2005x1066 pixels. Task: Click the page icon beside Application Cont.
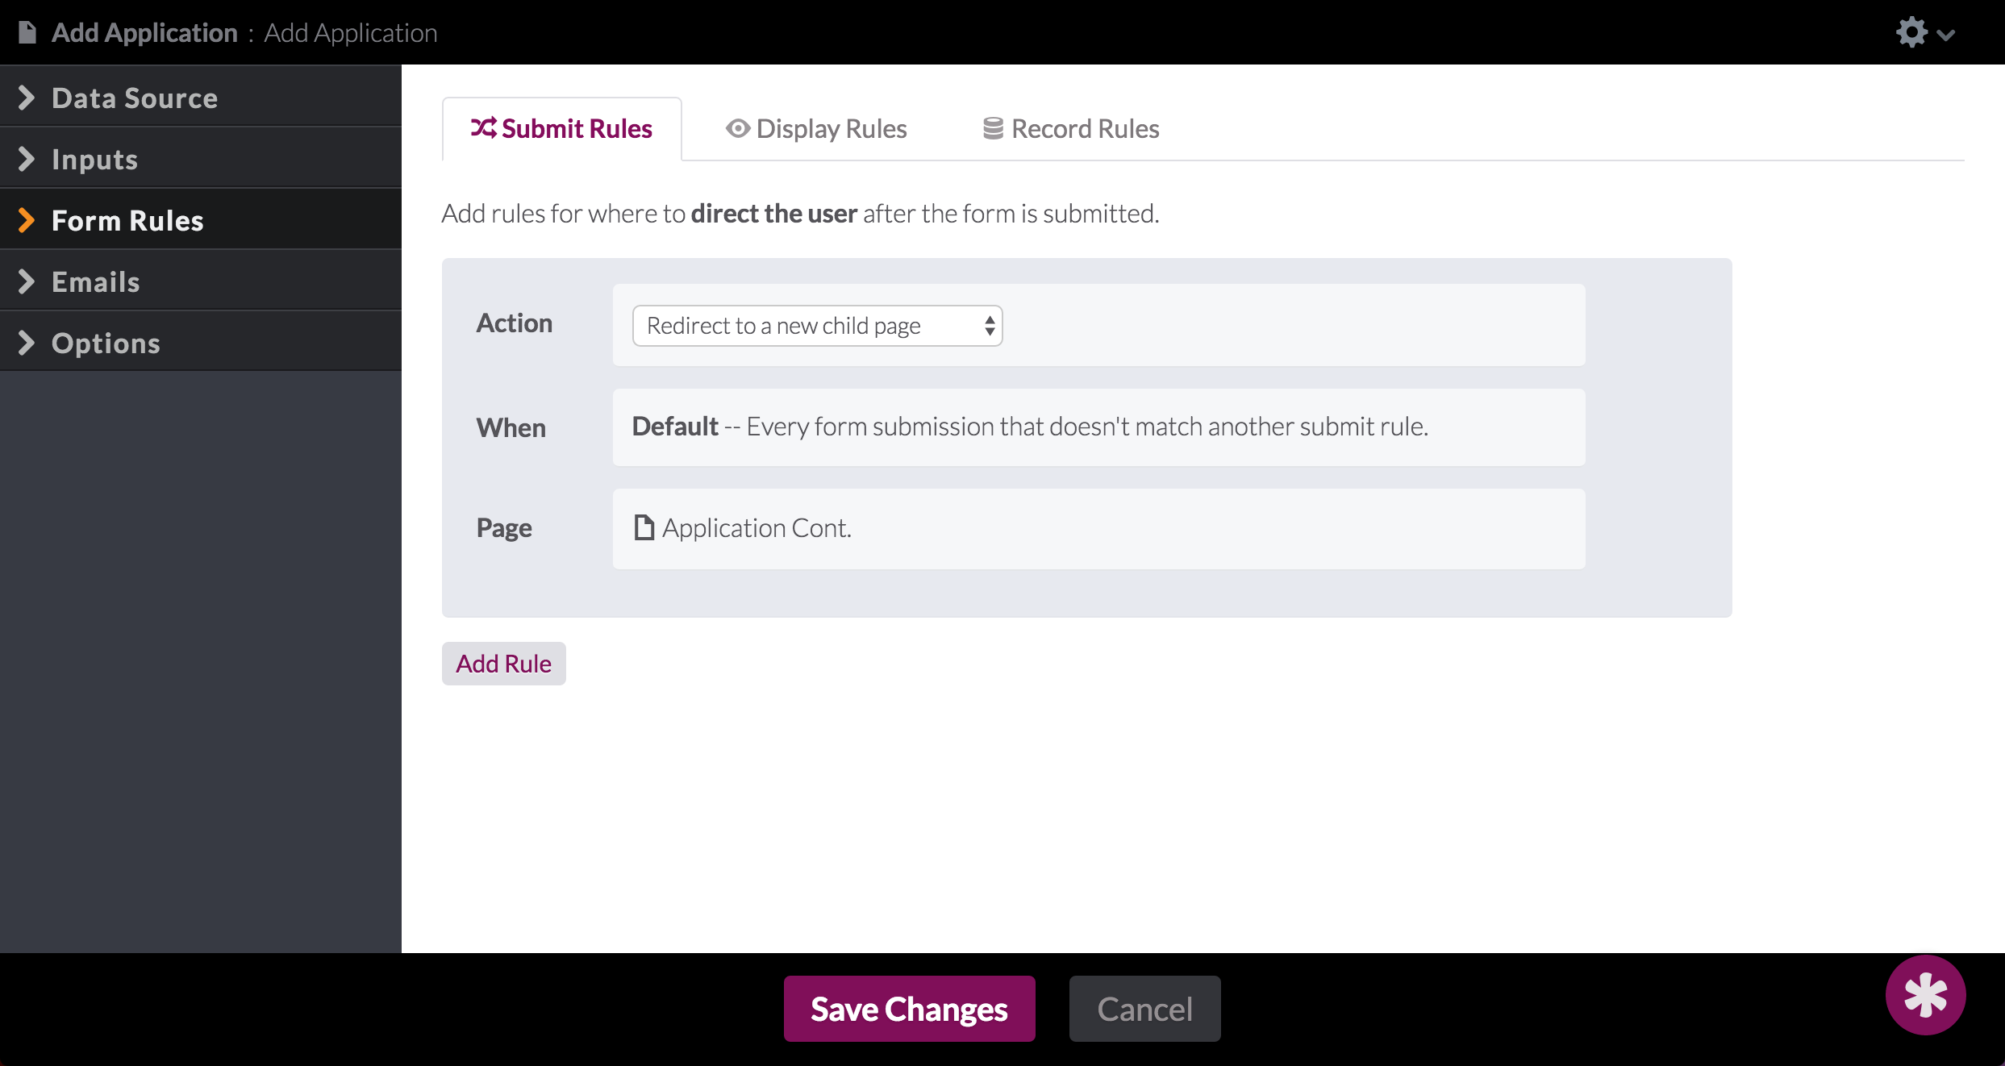pos(644,527)
